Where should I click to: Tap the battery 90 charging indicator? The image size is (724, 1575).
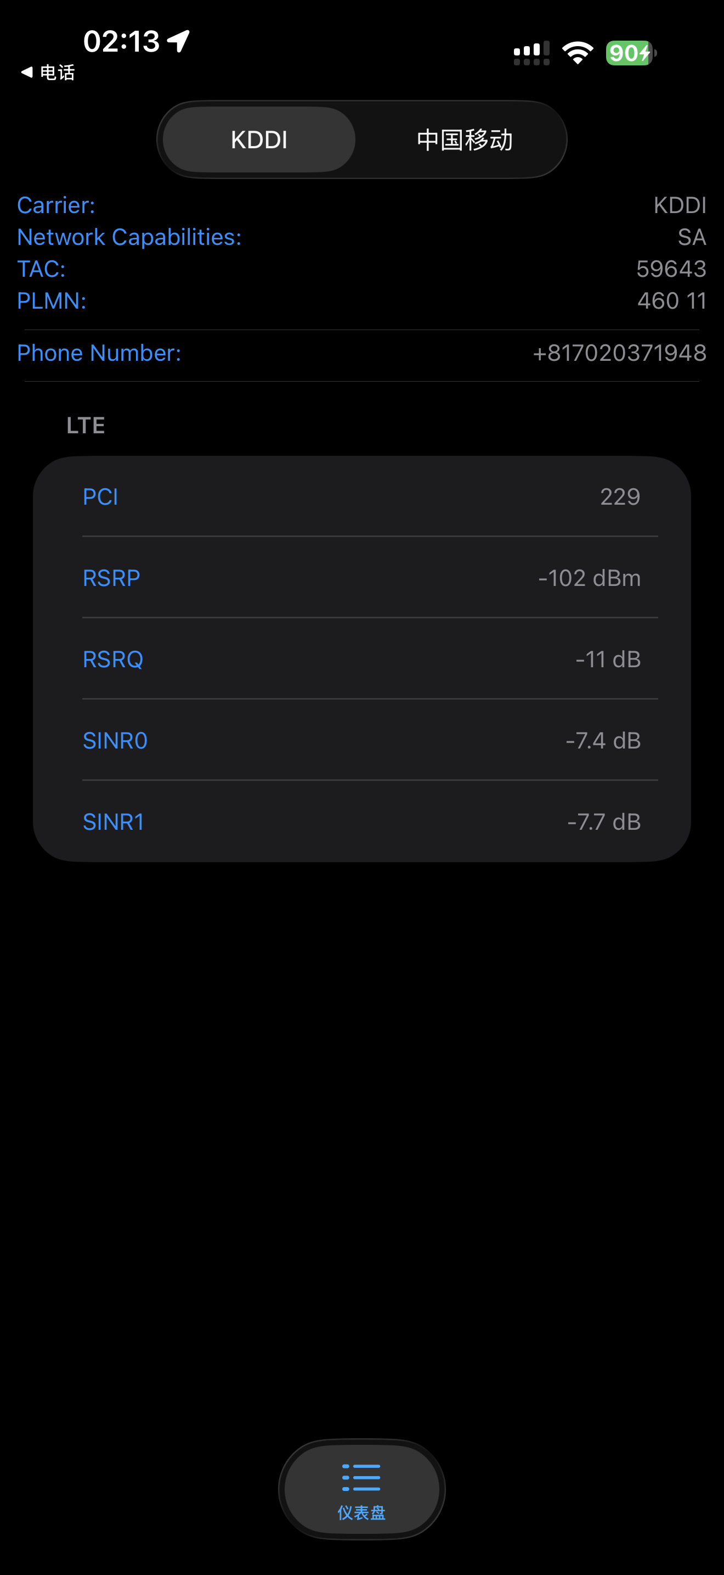[x=629, y=53]
